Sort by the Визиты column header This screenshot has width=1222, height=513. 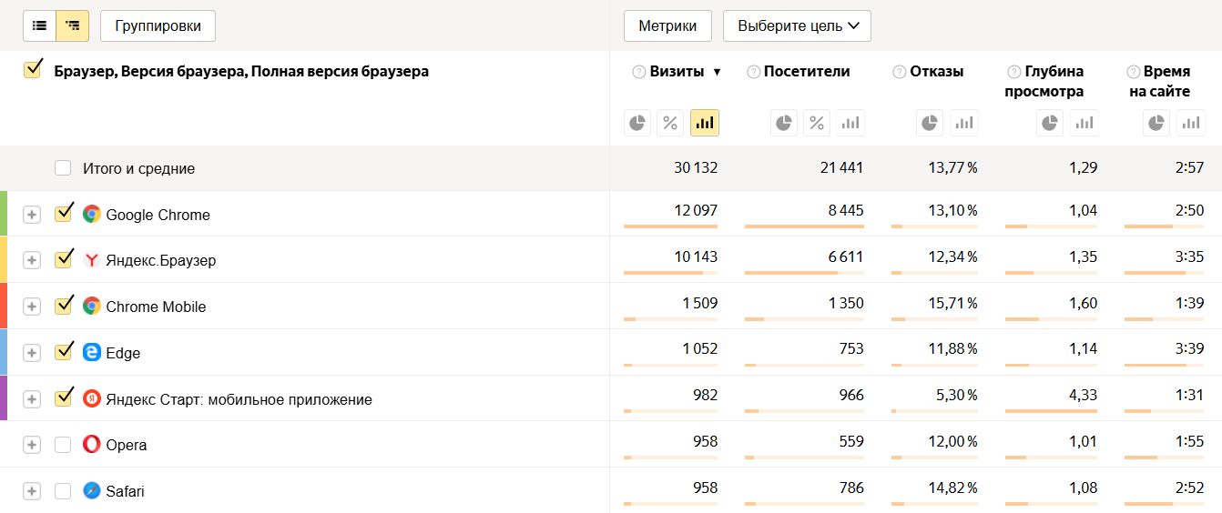677,72
